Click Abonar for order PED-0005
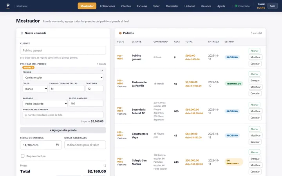Screen dimensions: 282x176 pyautogui.click(x=254, y=51)
